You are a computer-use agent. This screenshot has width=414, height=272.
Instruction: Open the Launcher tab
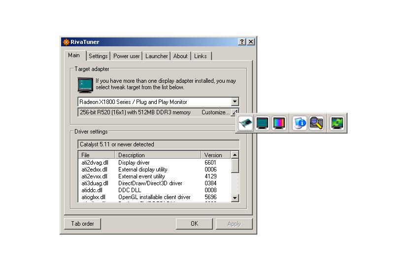157,56
